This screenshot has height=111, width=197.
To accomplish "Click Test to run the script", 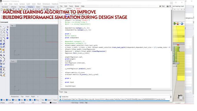I will (162, 6).
